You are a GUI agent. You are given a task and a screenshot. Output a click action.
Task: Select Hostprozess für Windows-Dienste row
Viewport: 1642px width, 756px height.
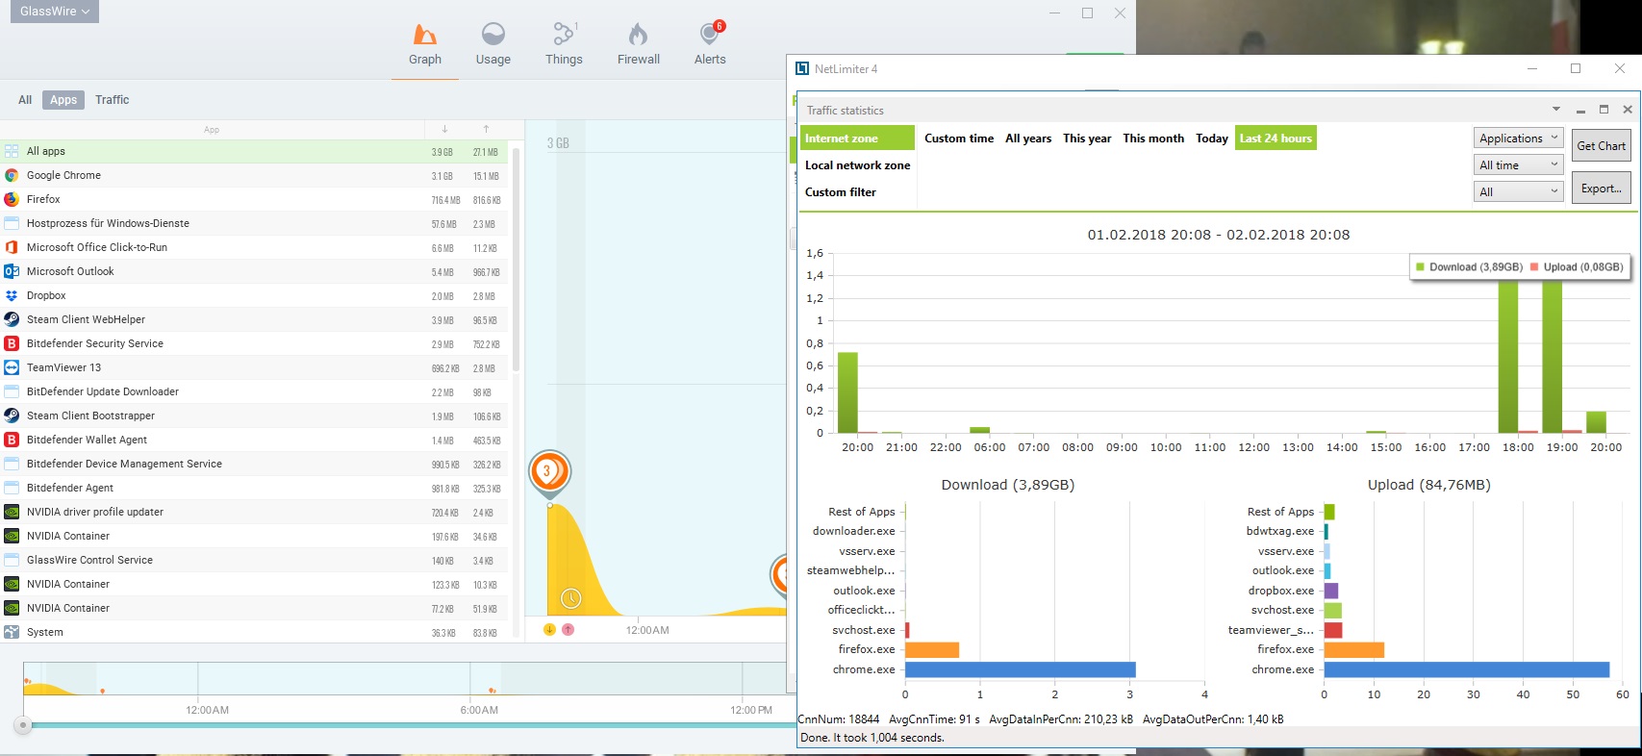pyautogui.click(x=254, y=223)
